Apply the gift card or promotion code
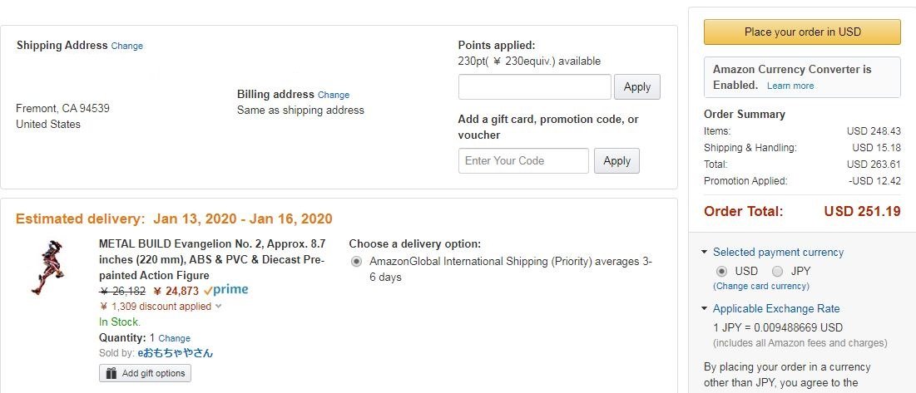The width and height of the screenshot is (916, 393). (616, 161)
